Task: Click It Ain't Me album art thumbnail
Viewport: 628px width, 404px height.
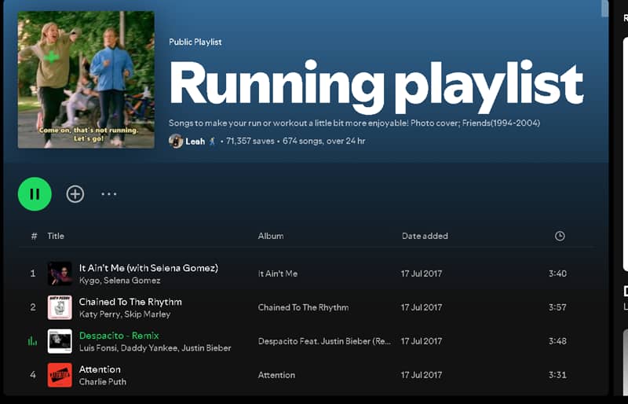Action: pyautogui.click(x=60, y=274)
